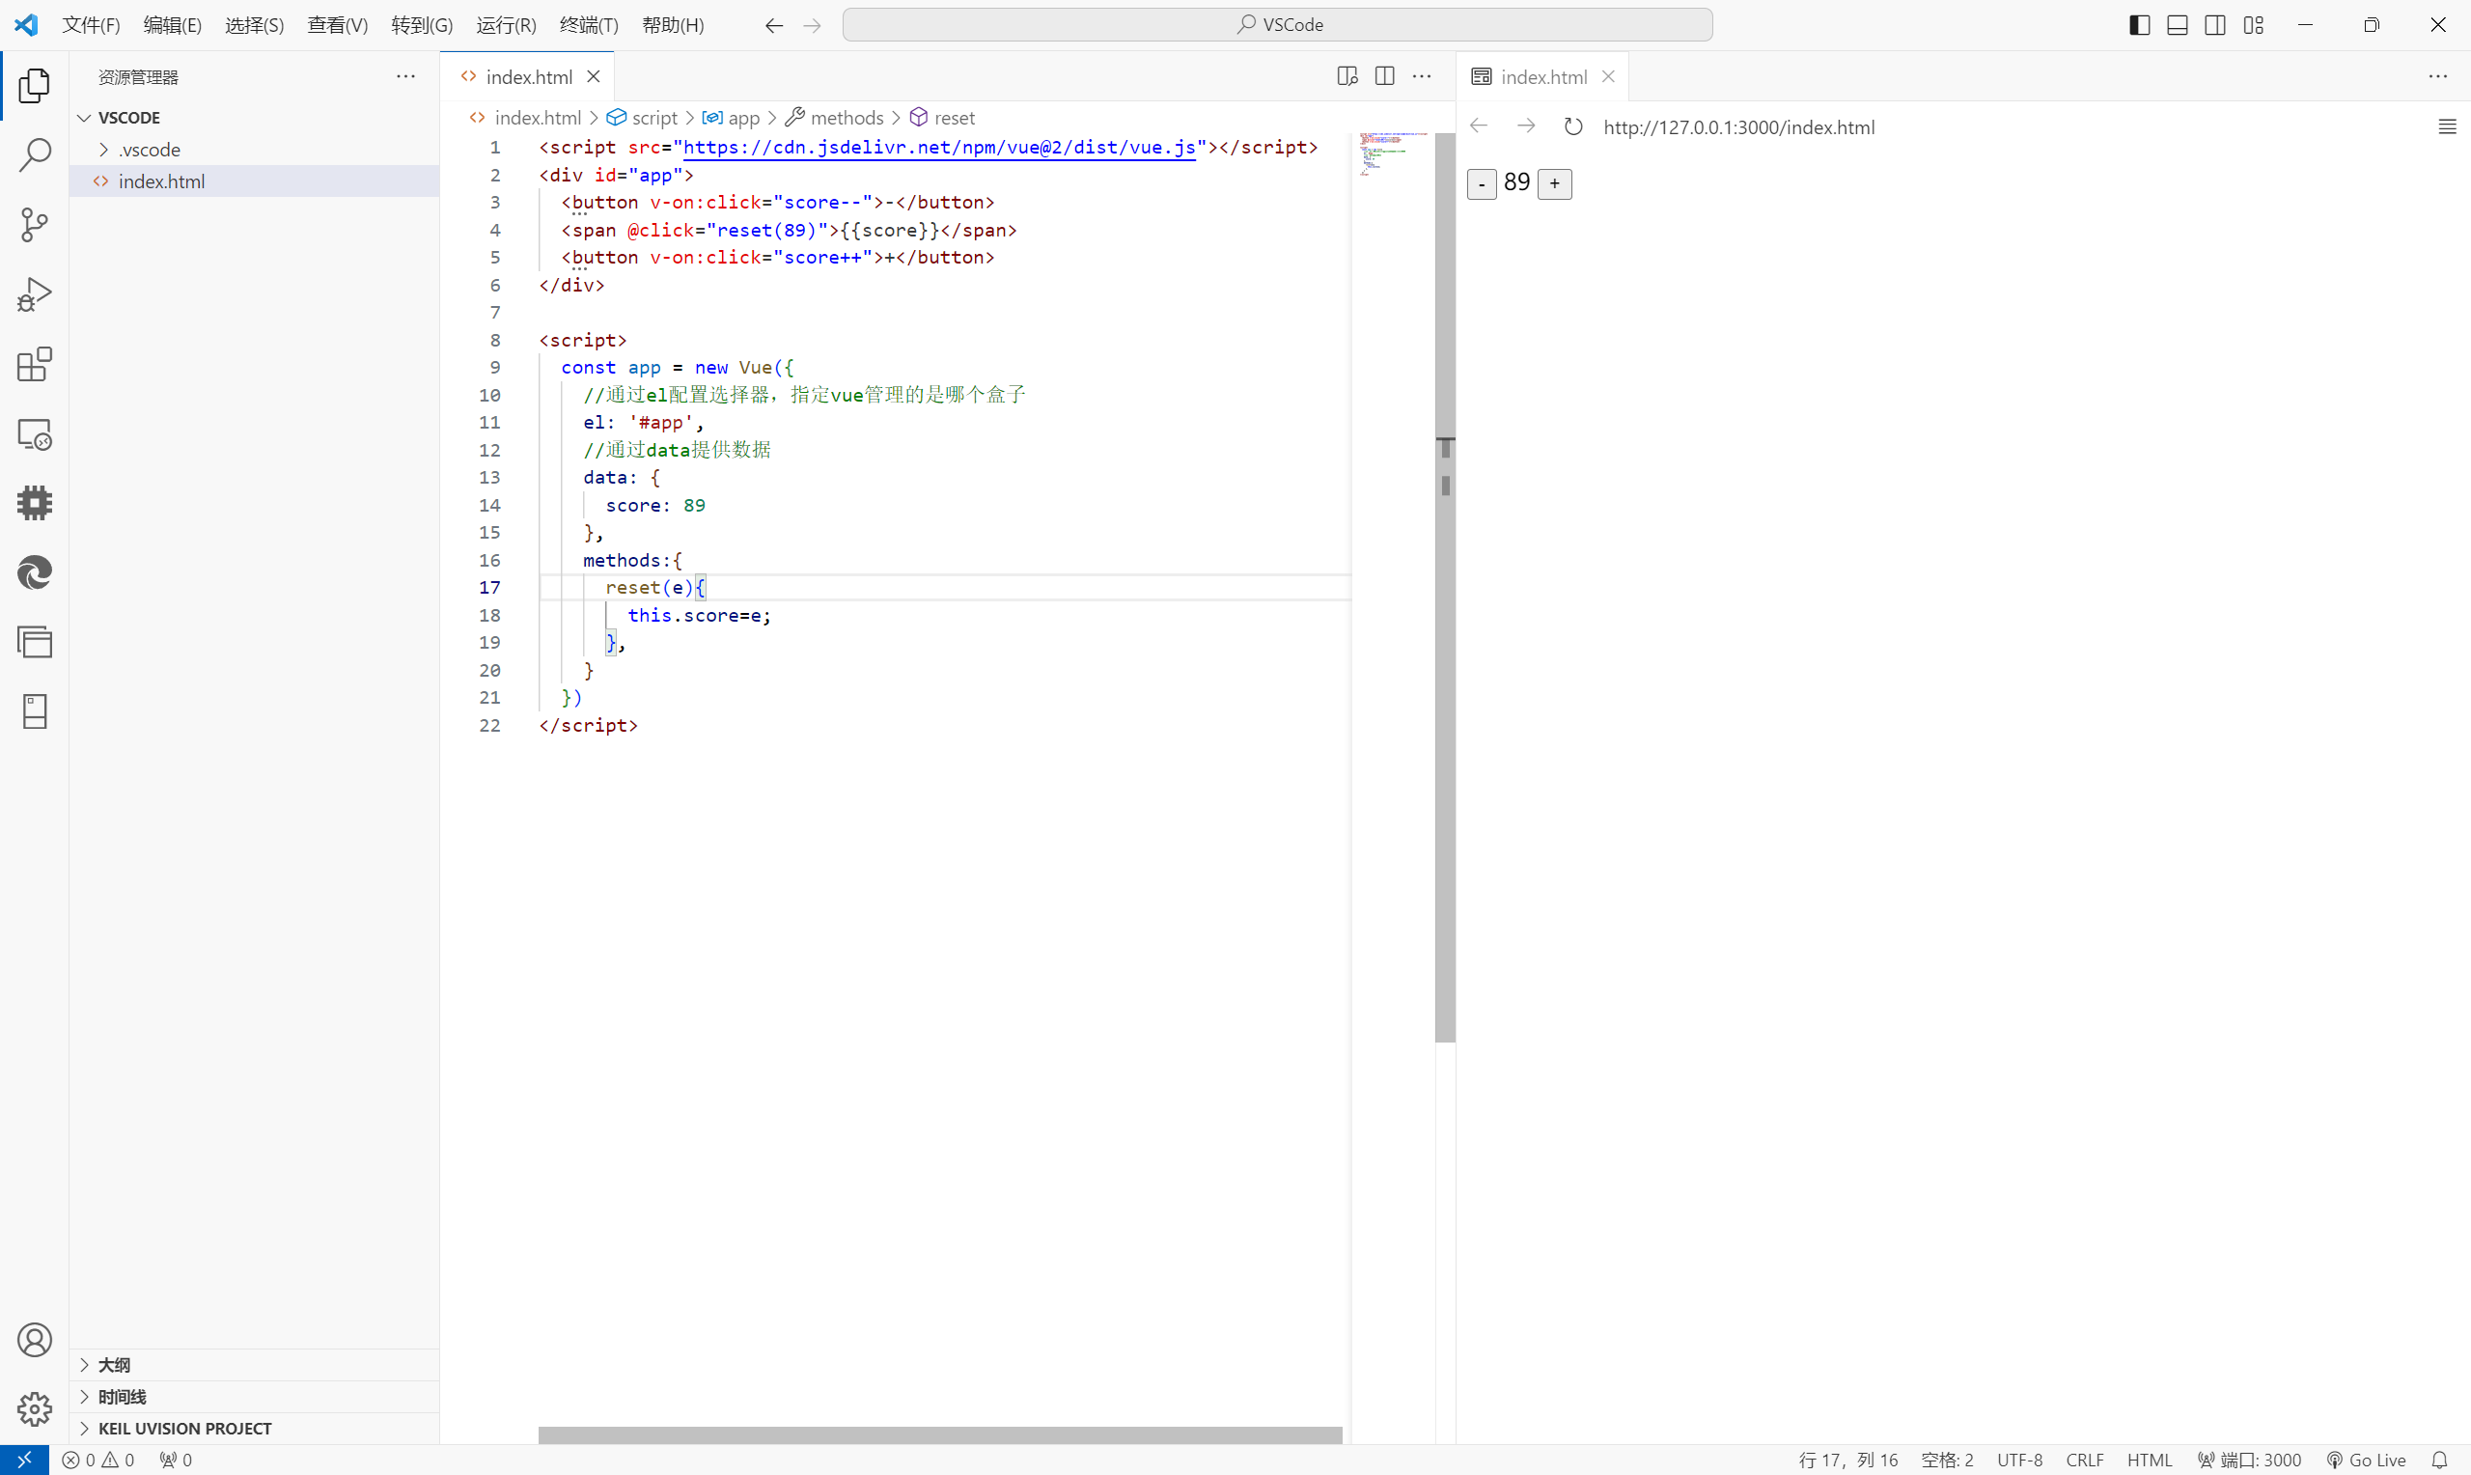Split the editor to the right
Viewport: 2471px width, 1475px height.
[x=1385, y=76]
